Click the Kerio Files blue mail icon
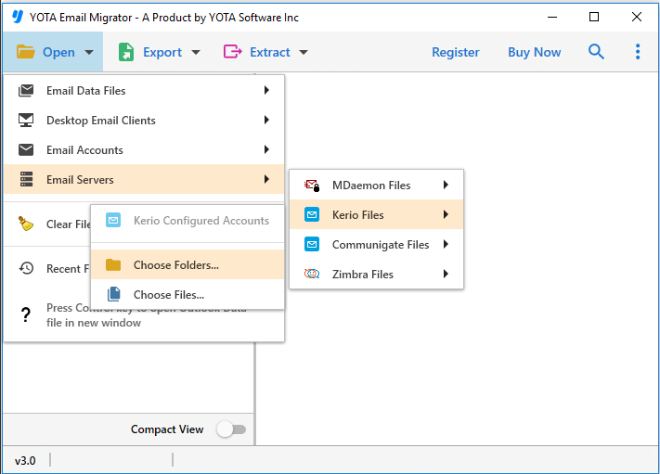This screenshot has height=474, width=660. click(312, 214)
